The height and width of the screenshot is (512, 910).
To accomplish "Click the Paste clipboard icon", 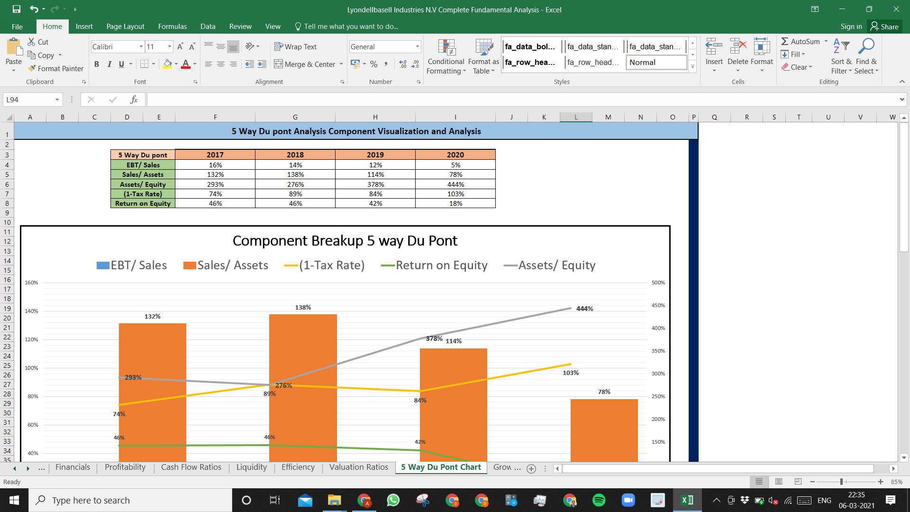I will [x=14, y=47].
